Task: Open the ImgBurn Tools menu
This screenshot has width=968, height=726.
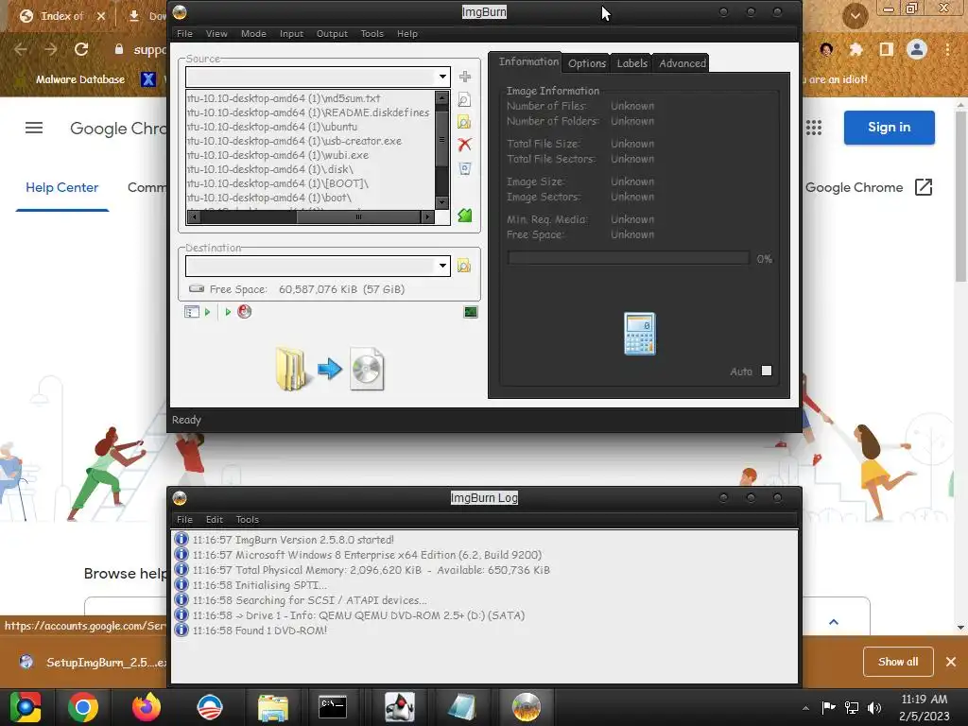Action: (372, 33)
